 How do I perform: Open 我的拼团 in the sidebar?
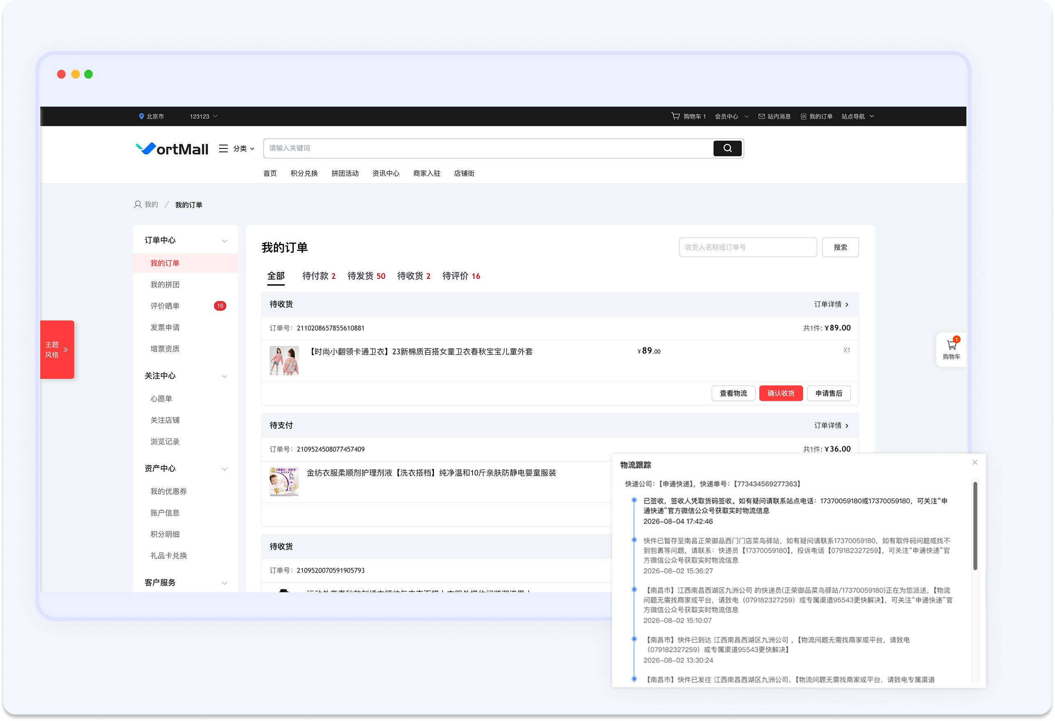click(x=165, y=285)
